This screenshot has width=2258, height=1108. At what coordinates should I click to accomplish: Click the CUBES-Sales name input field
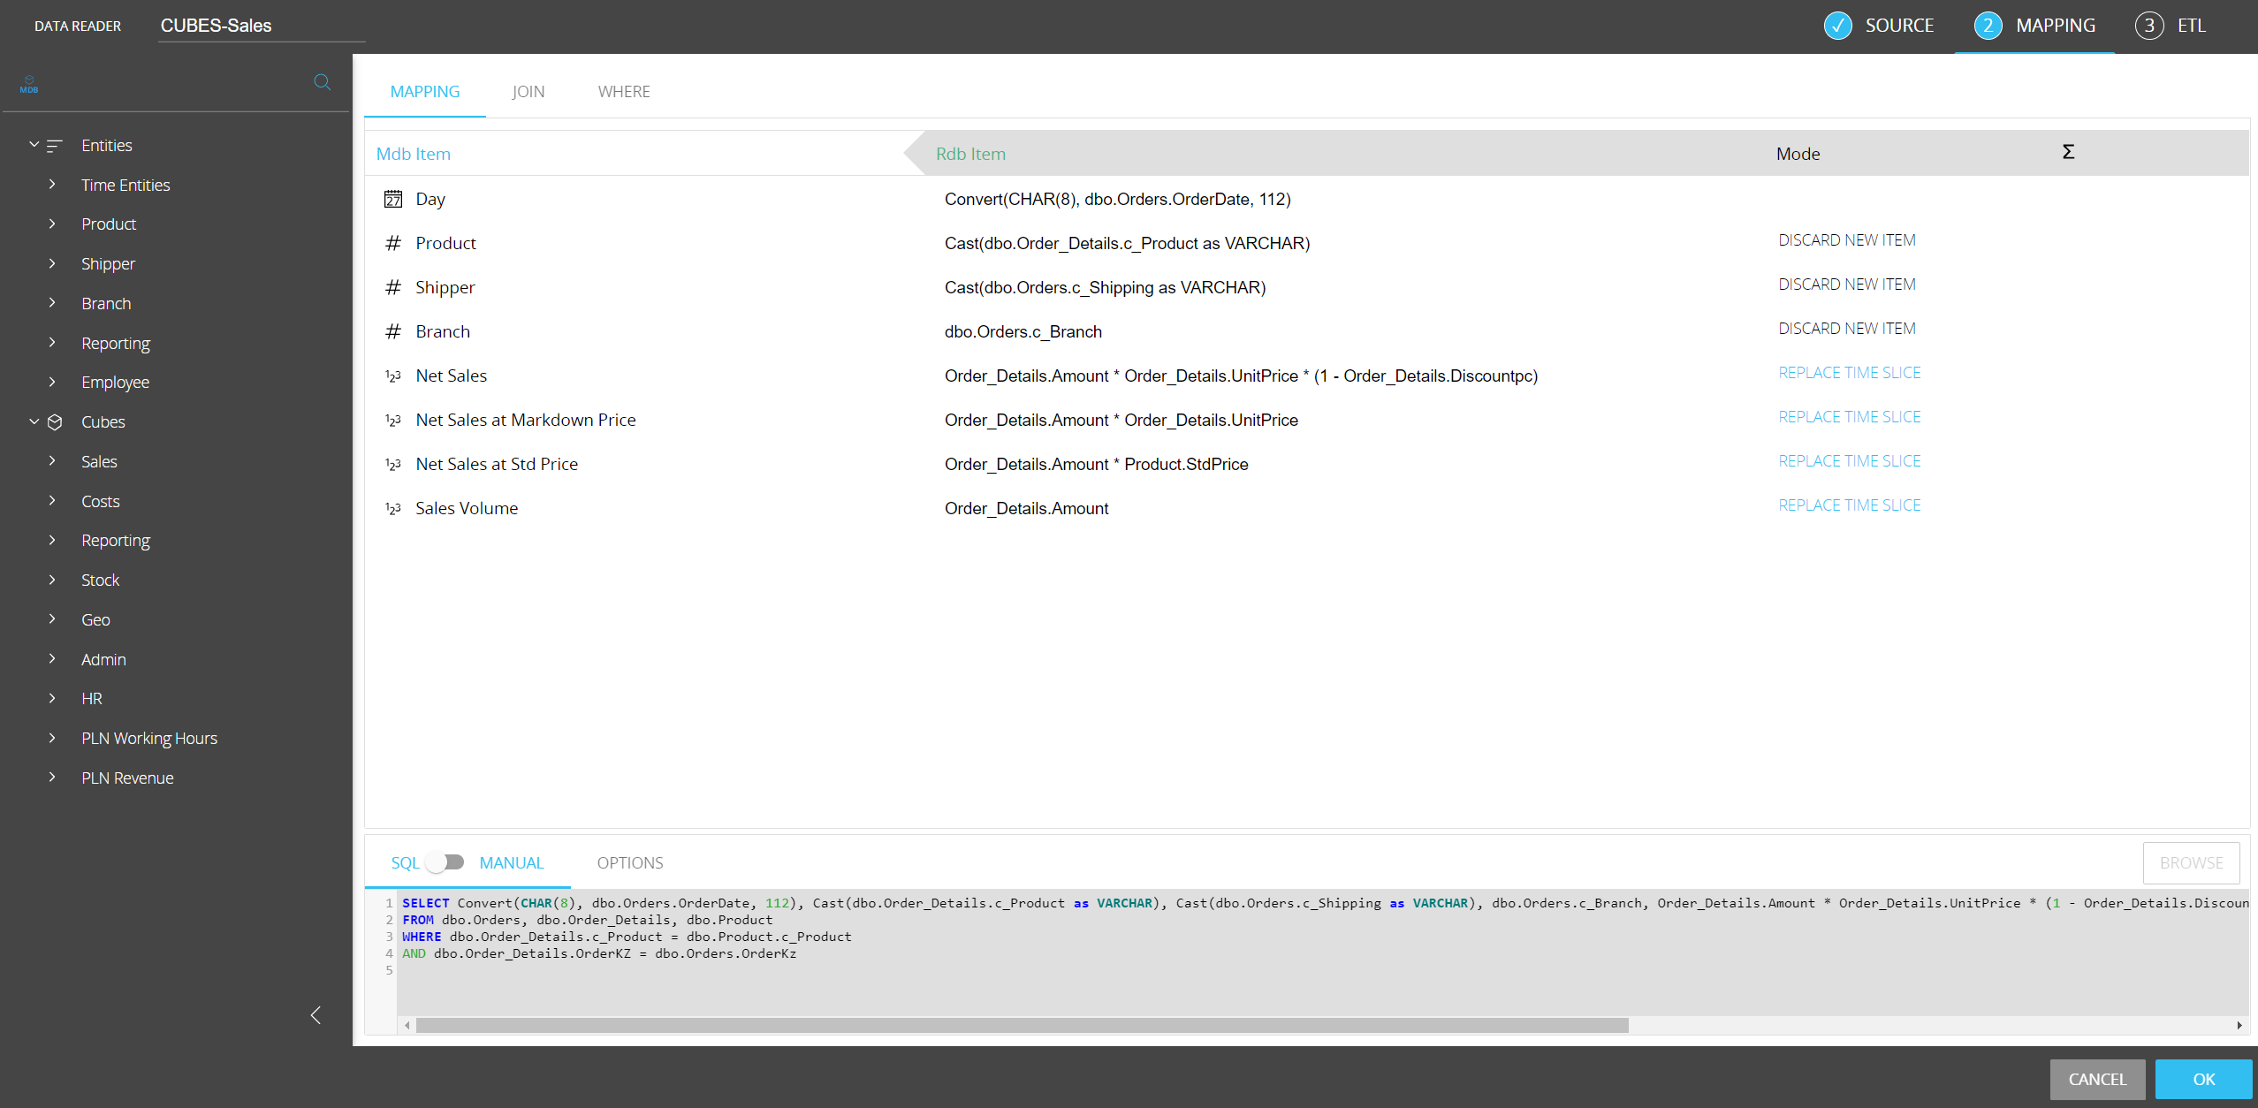tap(261, 27)
